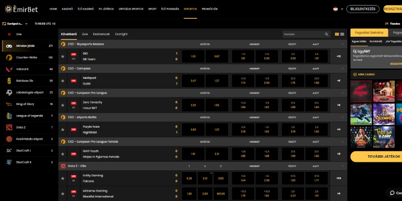This screenshot has width=402, height=201.
Task: Open the football game thumbnail
Action: (x=361, y=114)
